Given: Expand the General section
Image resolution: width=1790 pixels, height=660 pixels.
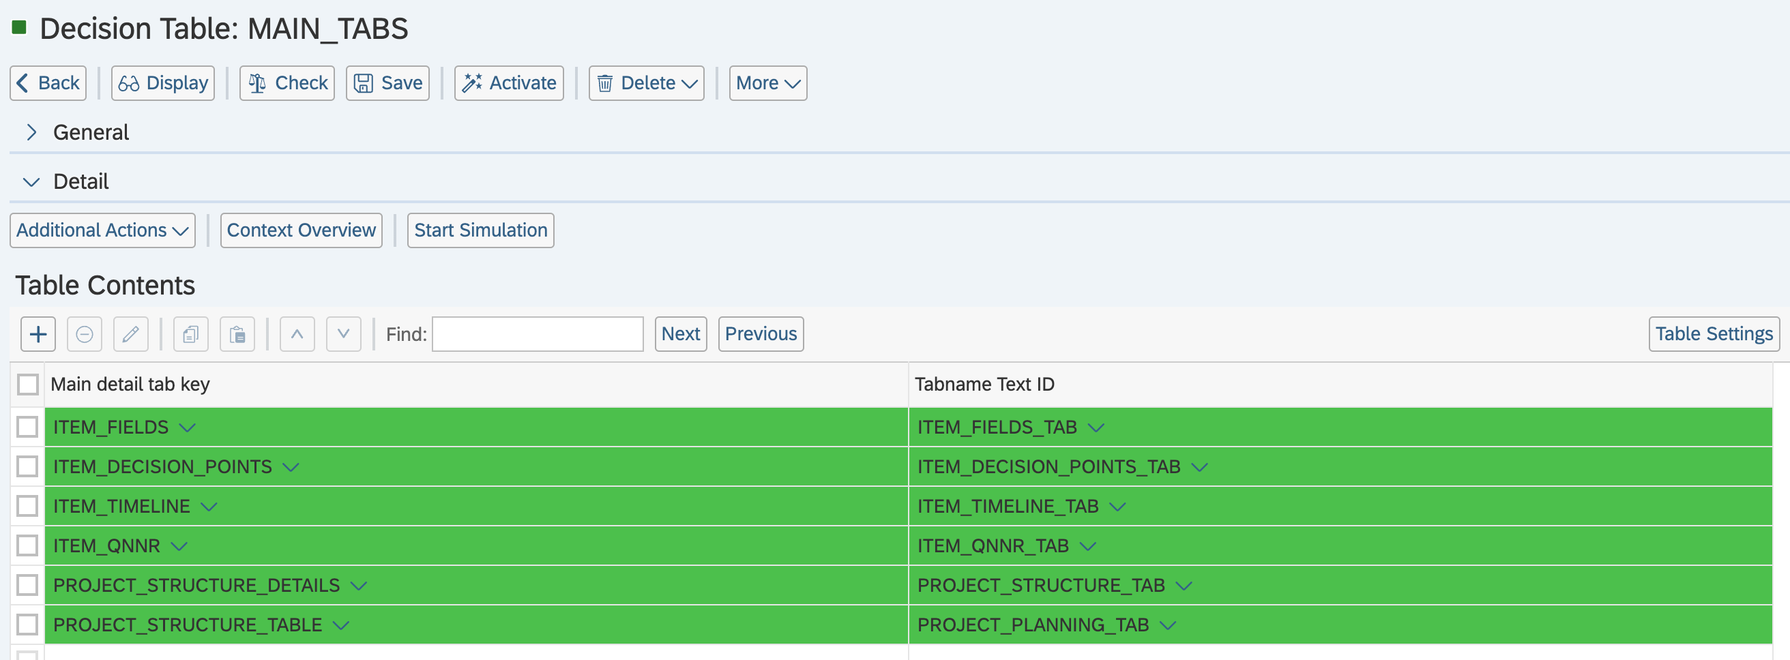Looking at the screenshot, I should point(31,132).
